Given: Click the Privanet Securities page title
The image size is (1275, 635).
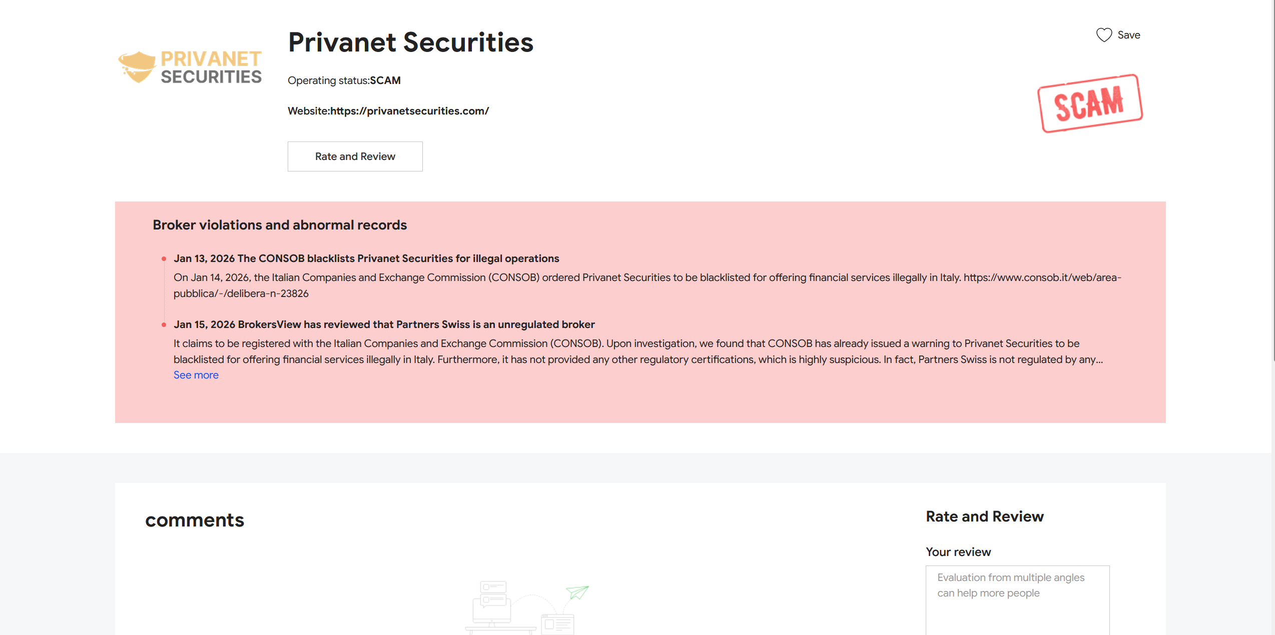Looking at the screenshot, I should [x=411, y=42].
